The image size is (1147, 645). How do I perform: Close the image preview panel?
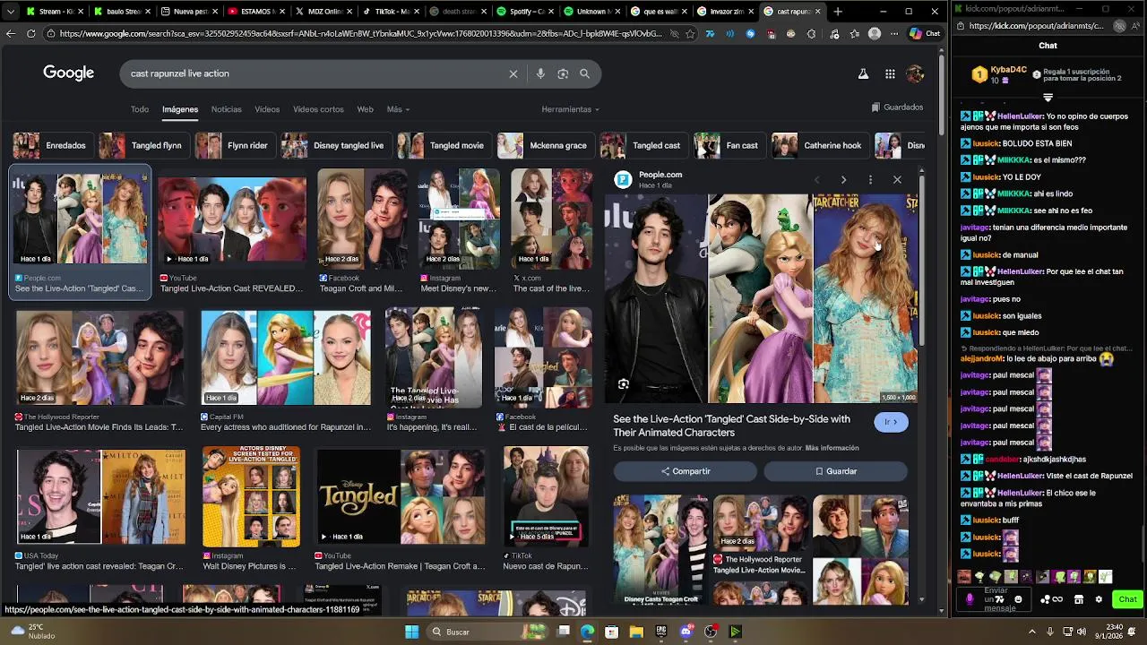897,180
